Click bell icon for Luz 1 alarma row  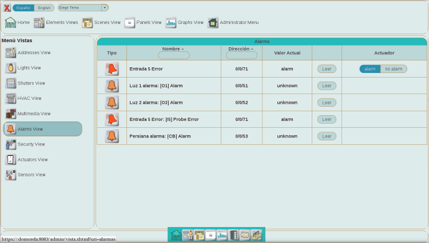[x=112, y=86]
